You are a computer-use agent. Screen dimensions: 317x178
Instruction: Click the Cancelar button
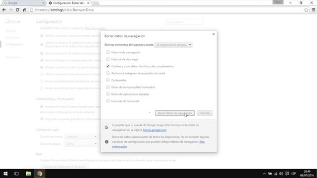(x=205, y=113)
